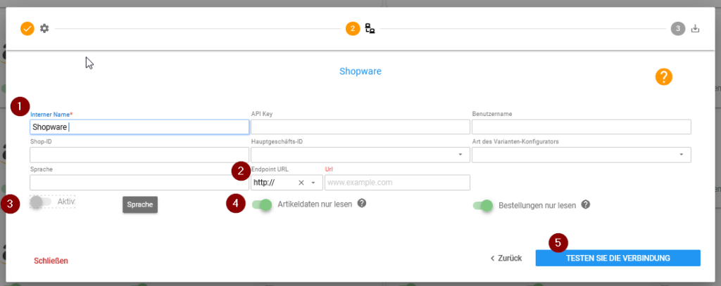Screen dimensions: 721x286
Task: Expand the Endpoint URL http:// protocol dropdown arrow
Action: (313, 183)
